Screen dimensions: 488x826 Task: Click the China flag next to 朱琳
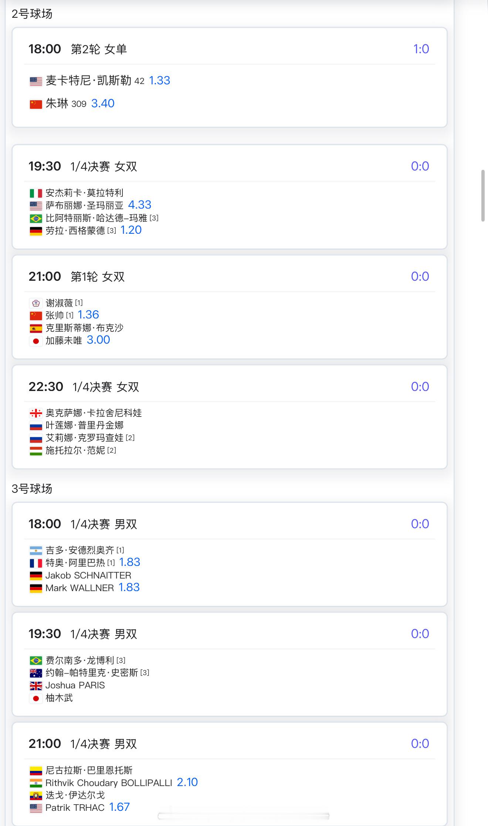point(36,104)
